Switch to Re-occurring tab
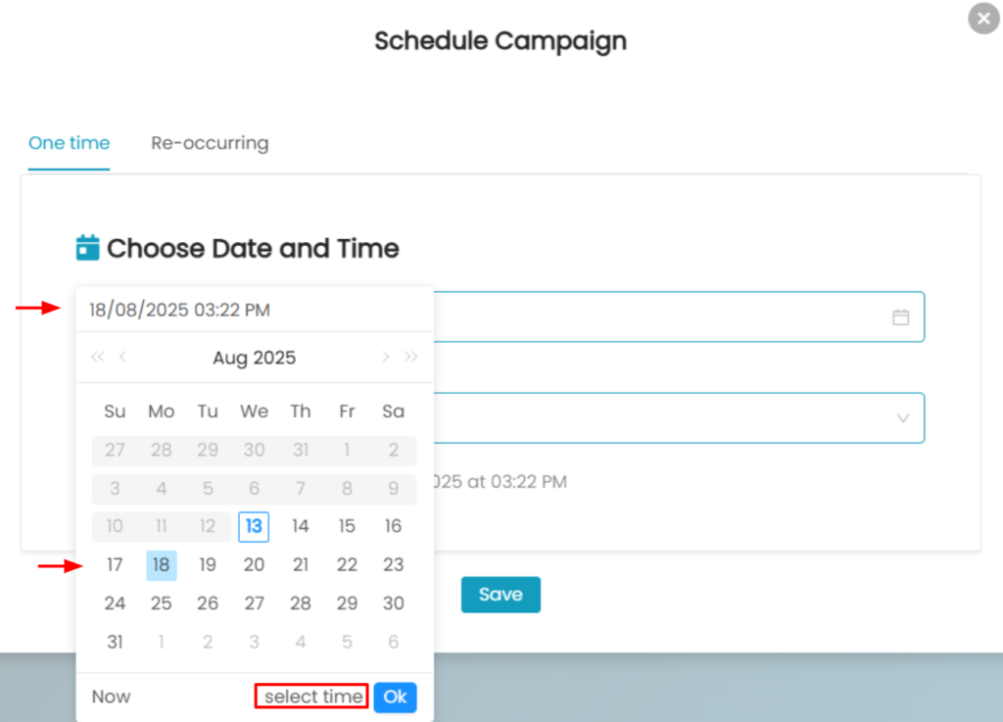Viewport: 1003px width, 722px height. coord(210,143)
